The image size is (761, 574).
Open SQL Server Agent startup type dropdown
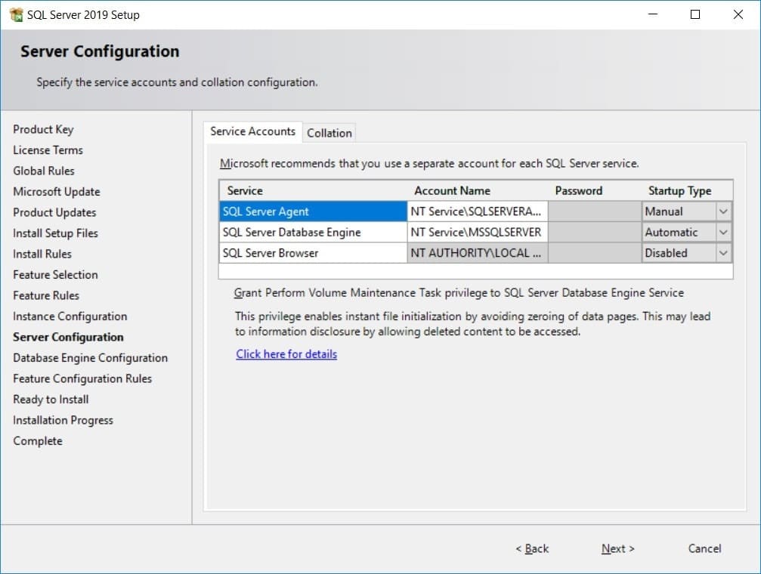[724, 211]
